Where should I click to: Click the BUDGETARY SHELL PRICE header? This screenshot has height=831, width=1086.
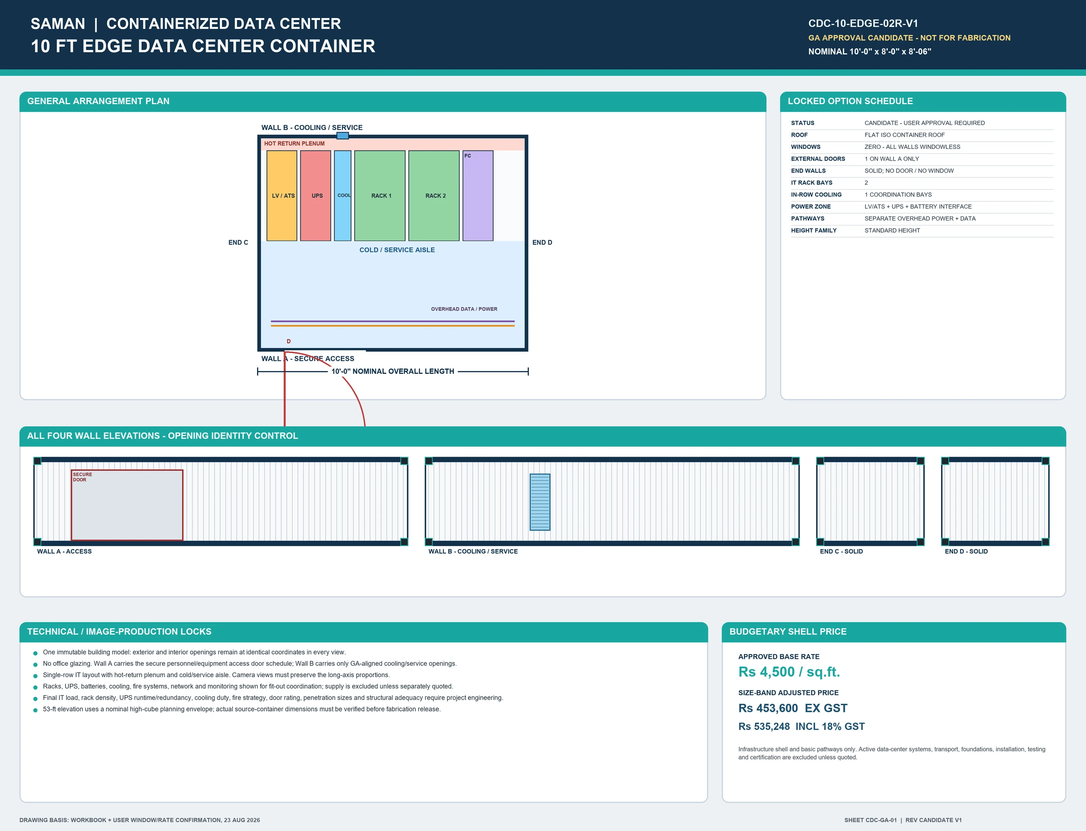pos(894,632)
